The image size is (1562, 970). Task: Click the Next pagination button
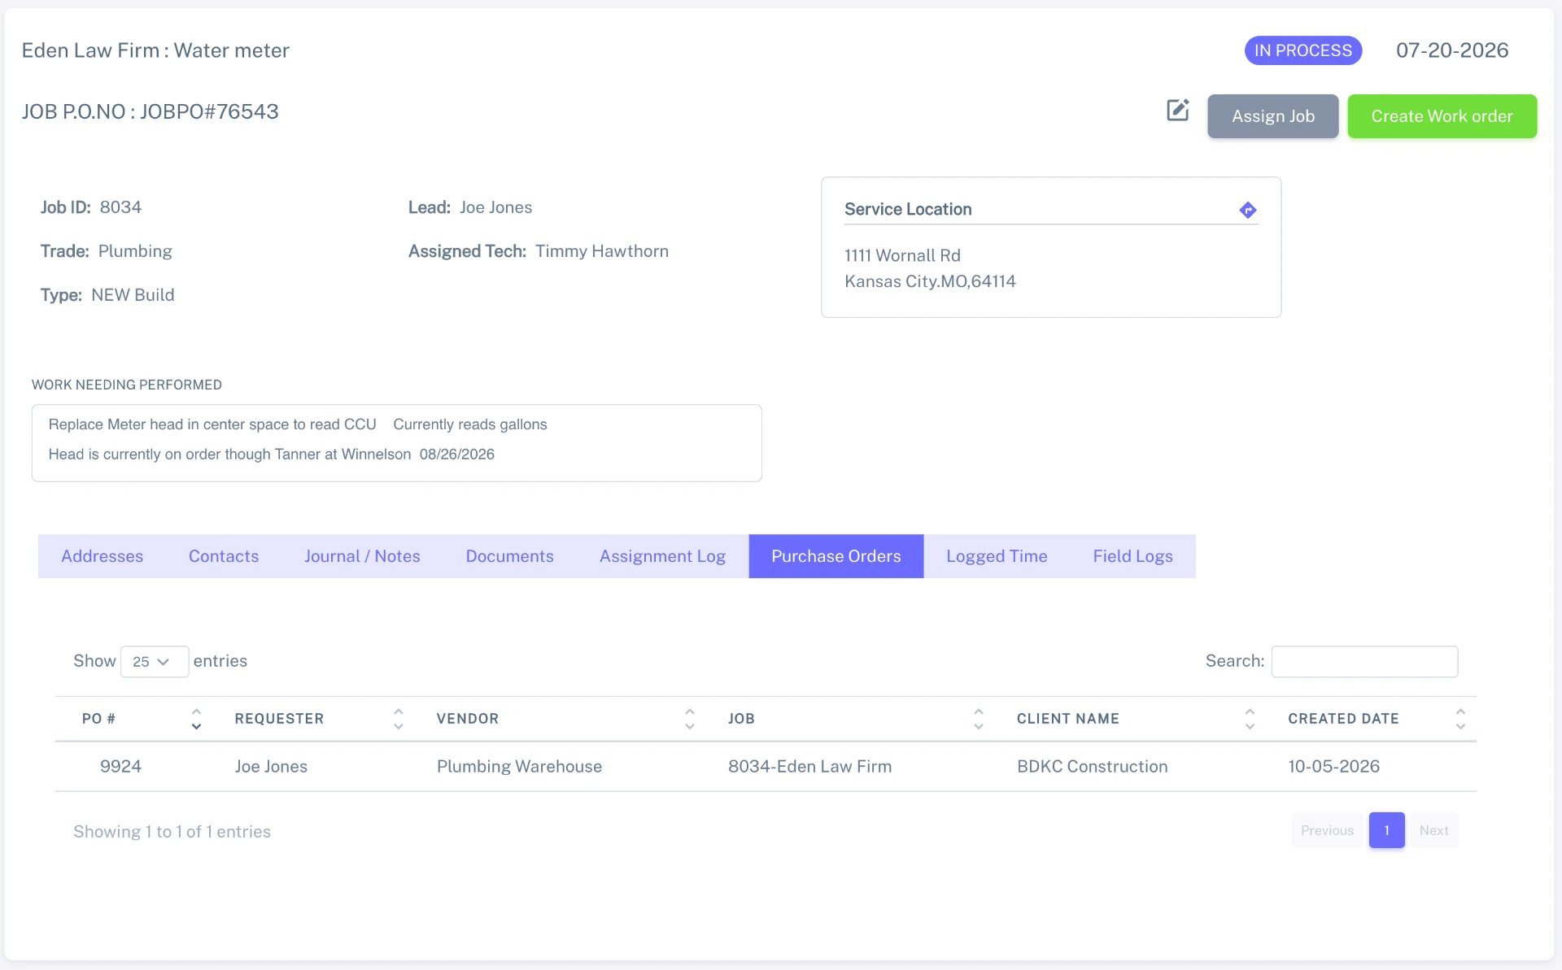click(x=1433, y=830)
